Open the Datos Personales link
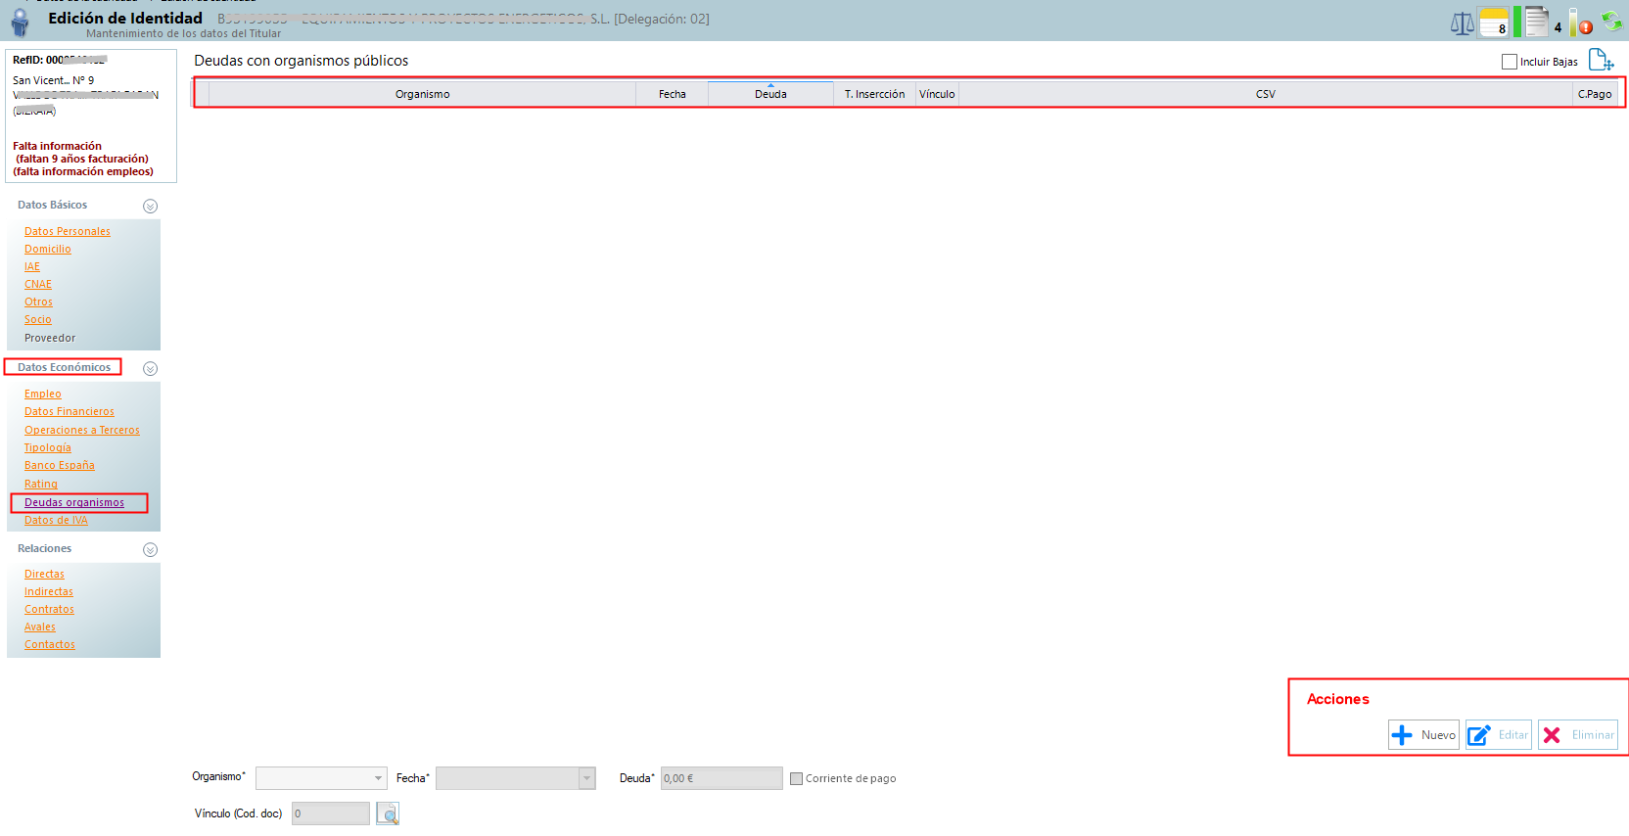Image resolution: width=1629 pixels, height=836 pixels. (x=68, y=232)
